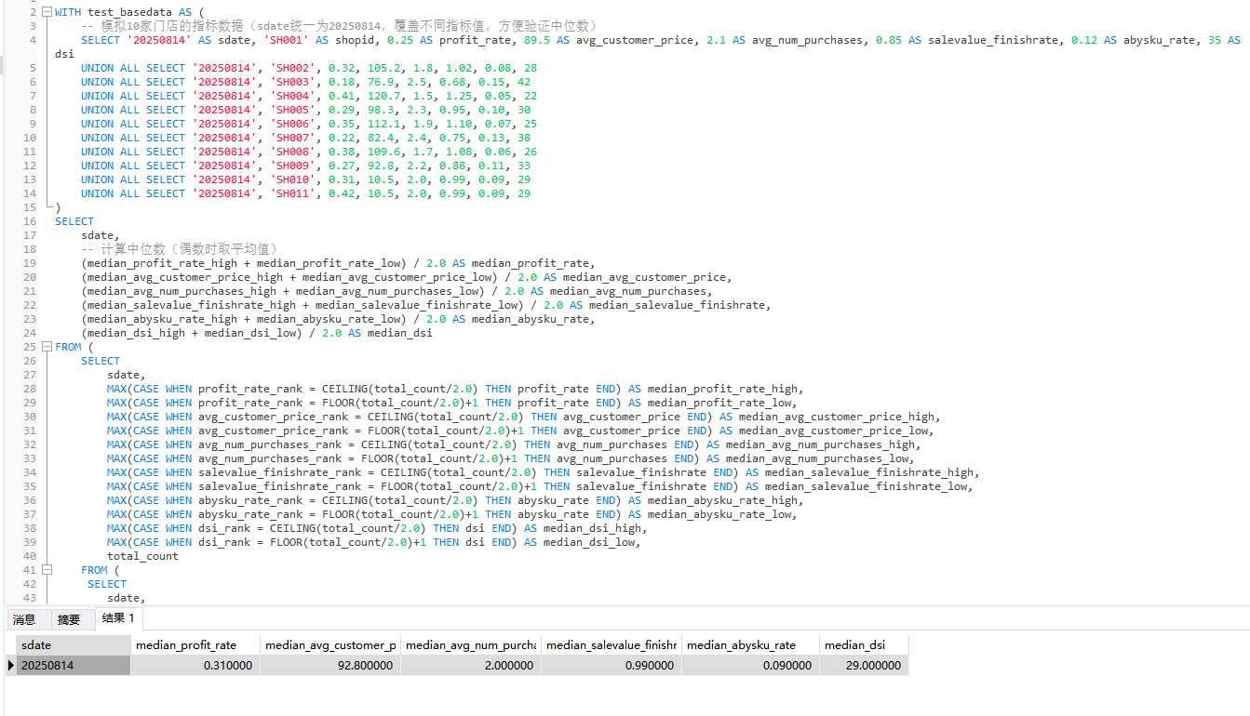
Task: Select the 0.310000 result cell
Action: click(195, 666)
